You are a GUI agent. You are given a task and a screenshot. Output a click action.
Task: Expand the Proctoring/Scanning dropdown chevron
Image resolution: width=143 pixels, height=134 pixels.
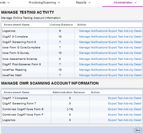tap(59, 3)
